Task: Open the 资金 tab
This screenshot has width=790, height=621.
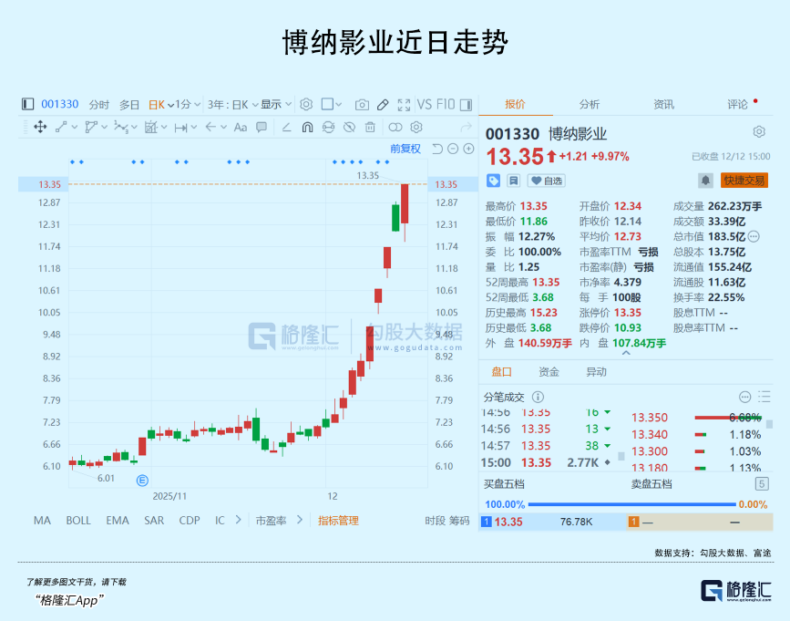Action: 549,372
